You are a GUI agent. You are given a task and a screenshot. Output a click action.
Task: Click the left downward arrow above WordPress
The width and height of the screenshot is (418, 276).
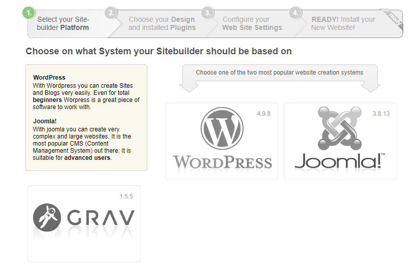point(189,86)
